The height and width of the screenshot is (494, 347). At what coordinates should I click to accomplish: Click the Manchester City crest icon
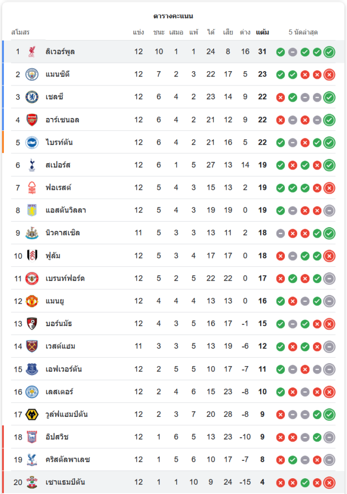point(32,74)
